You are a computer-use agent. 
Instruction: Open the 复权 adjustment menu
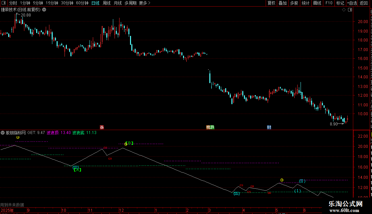point(271,3)
